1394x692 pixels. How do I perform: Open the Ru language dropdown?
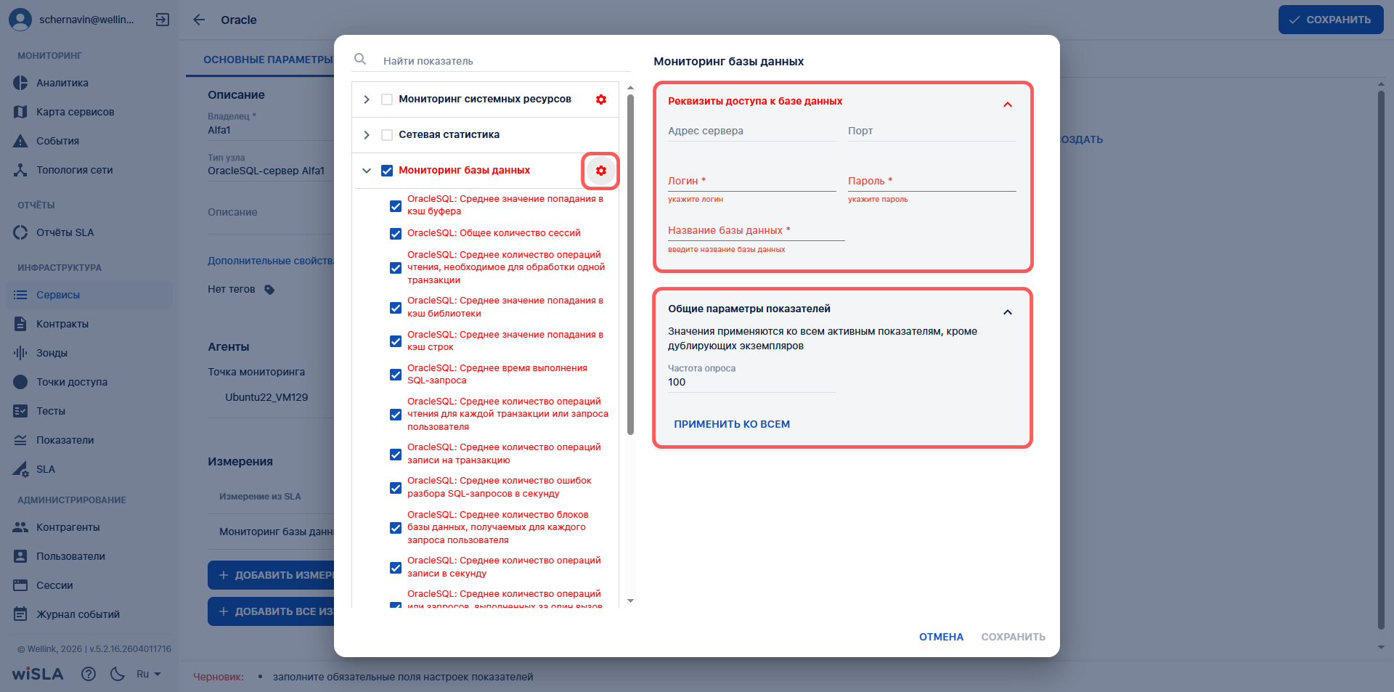point(149,674)
